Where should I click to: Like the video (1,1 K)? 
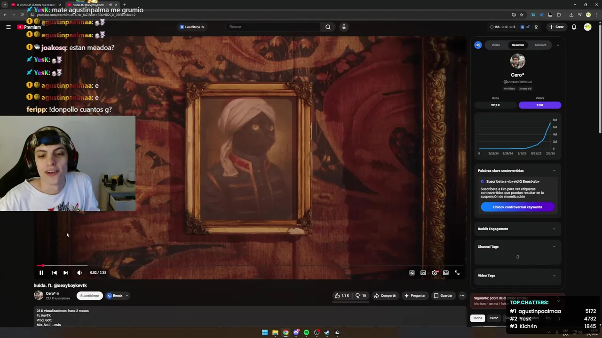pyautogui.click(x=341, y=296)
